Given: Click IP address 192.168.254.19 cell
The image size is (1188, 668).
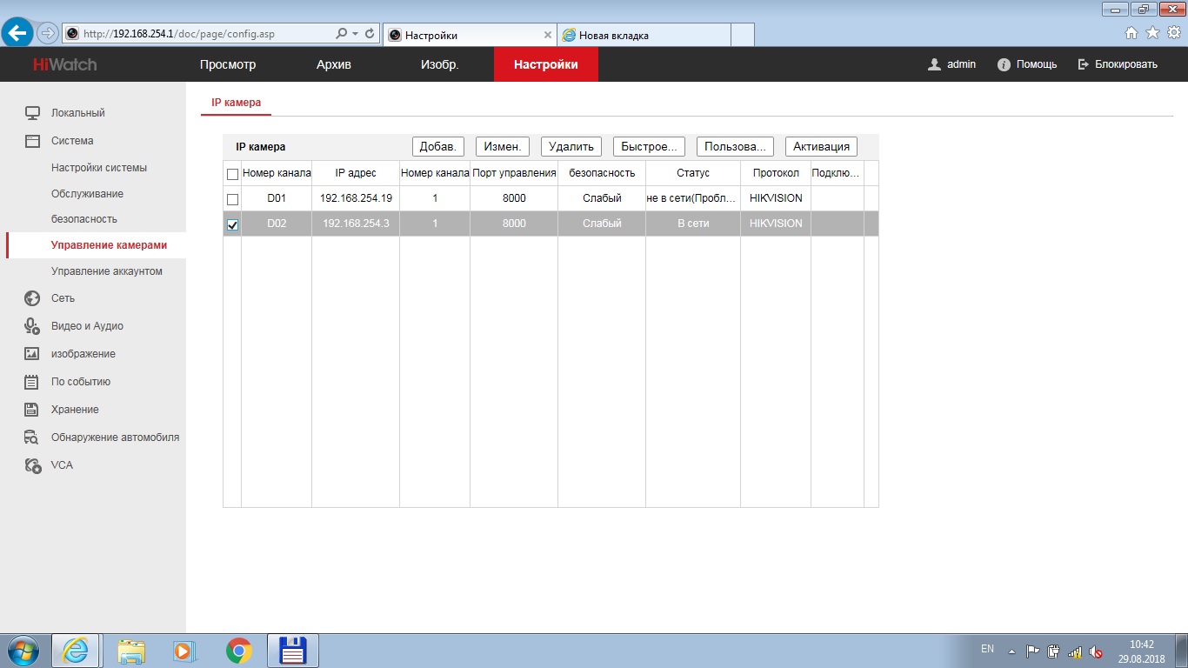Looking at the screenshot, I should click(356, 198).
